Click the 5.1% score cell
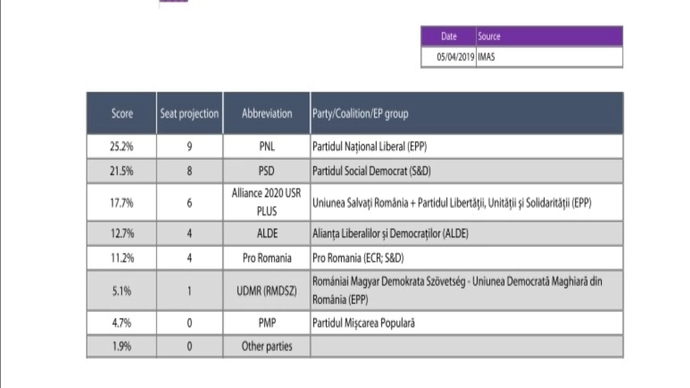Image resolution: width=690 pixels, height=388 pixels. 122,291
